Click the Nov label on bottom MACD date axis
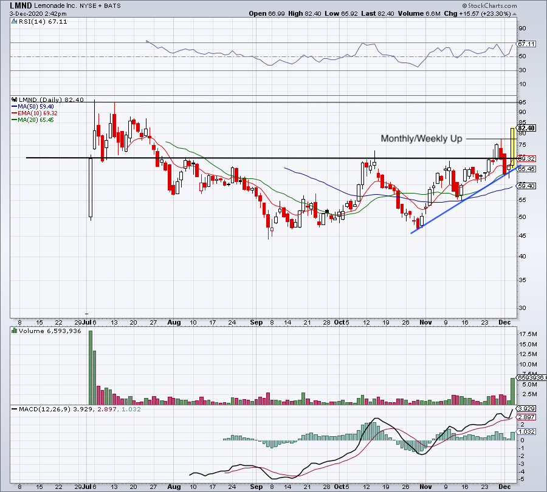The height and width of the screenshot is (492, 547). click(425, 487)
